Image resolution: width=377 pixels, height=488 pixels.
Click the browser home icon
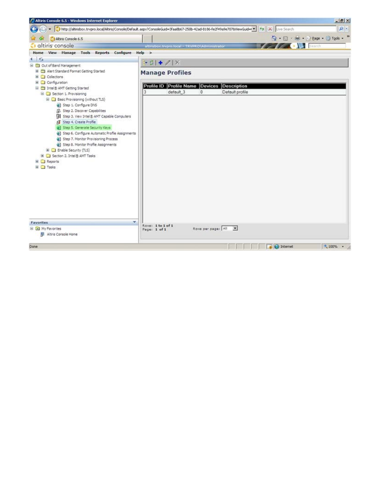(x=274, y=38)
